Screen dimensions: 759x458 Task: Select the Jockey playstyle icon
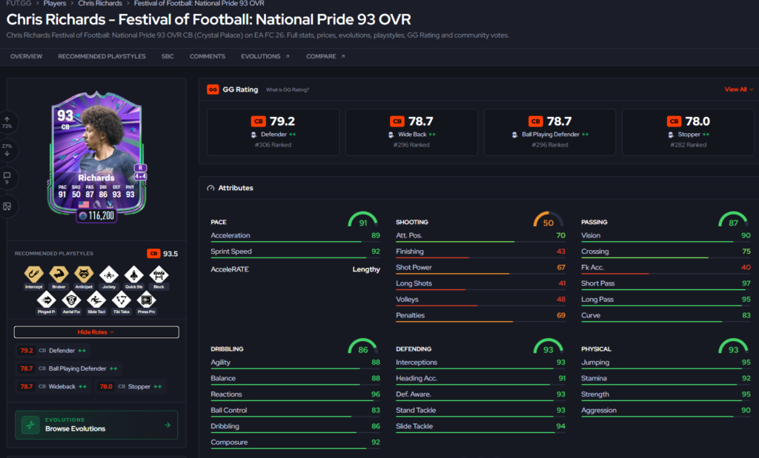pyautogui.click(x=109, y=275)
